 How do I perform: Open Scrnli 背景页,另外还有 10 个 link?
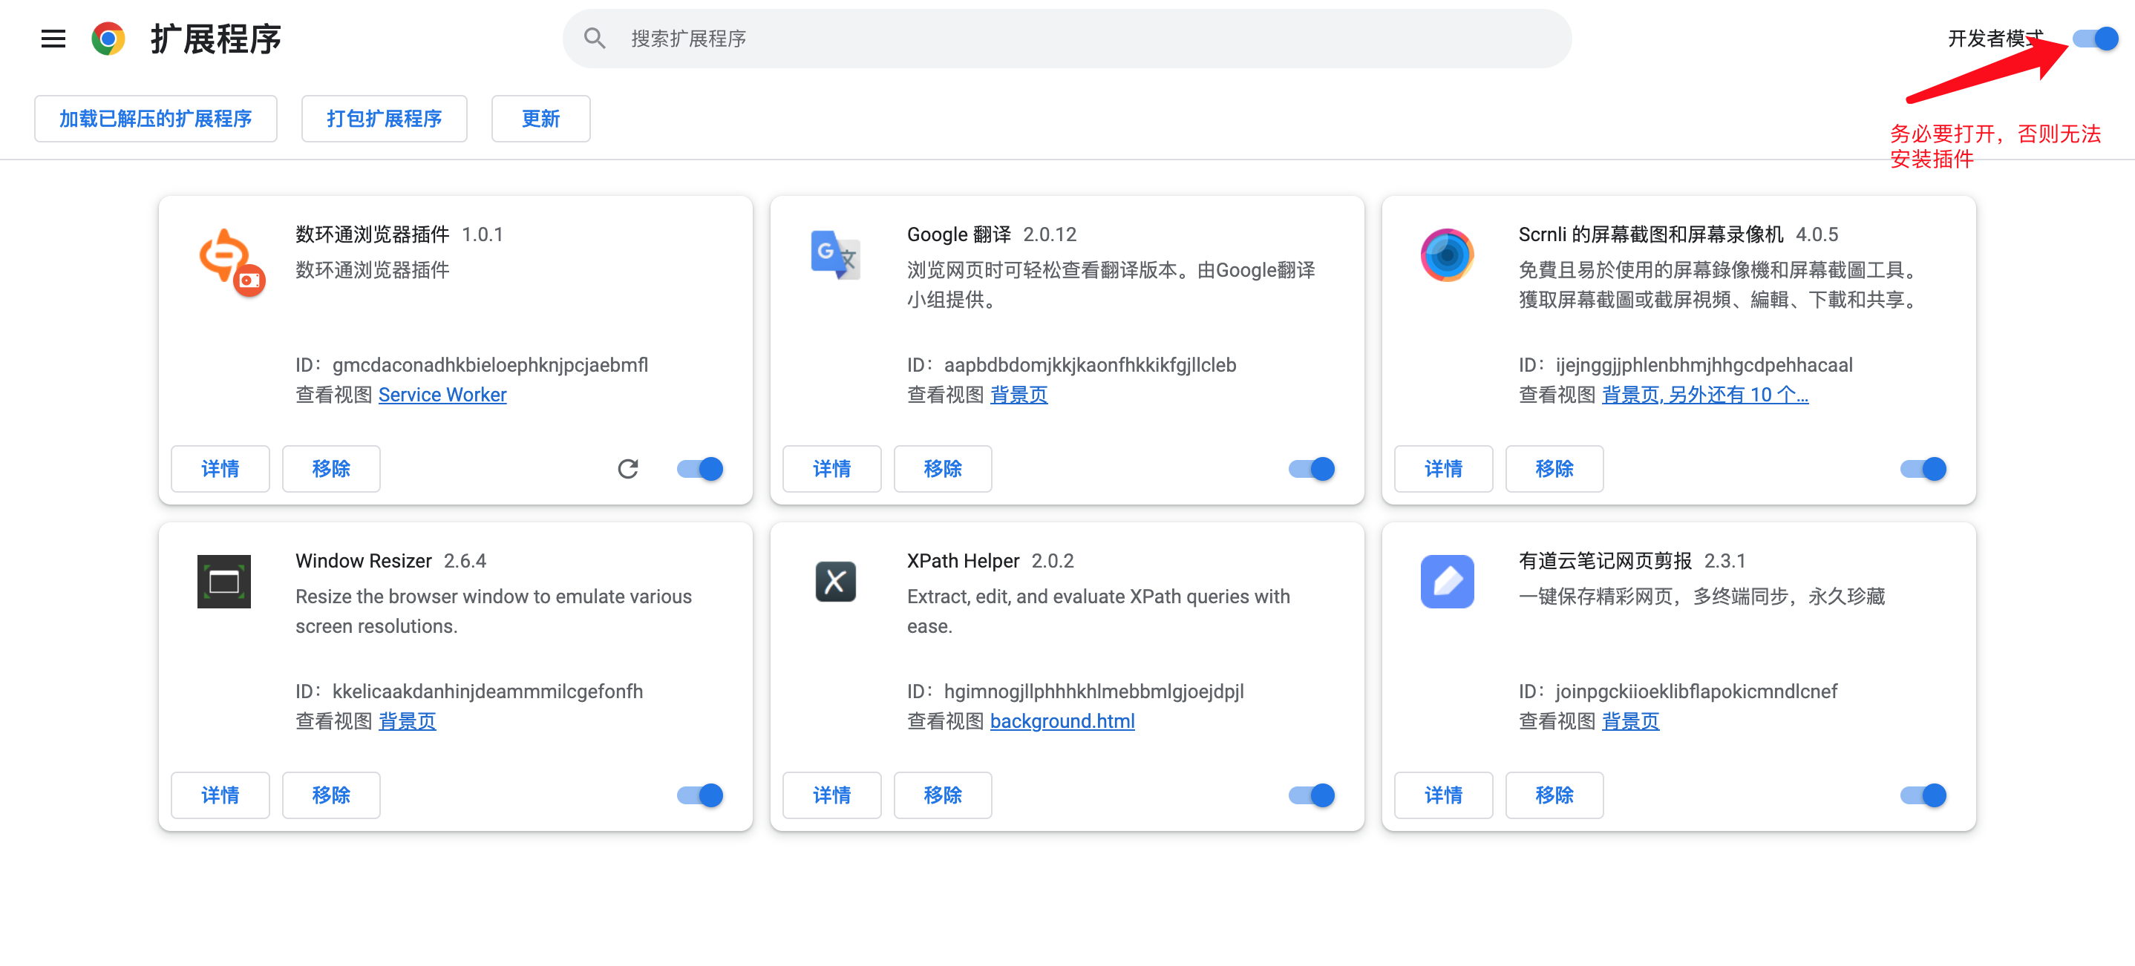coord(1706,395)
